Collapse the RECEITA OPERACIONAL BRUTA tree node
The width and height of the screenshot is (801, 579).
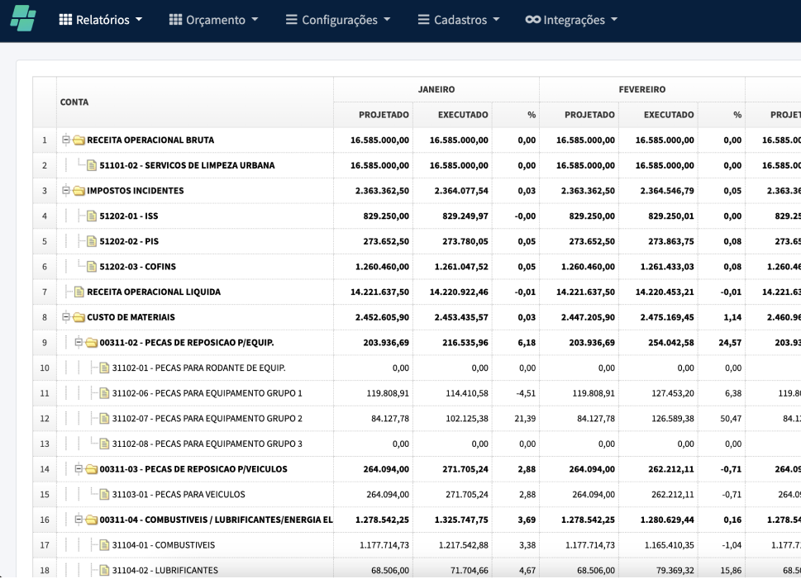66,140
